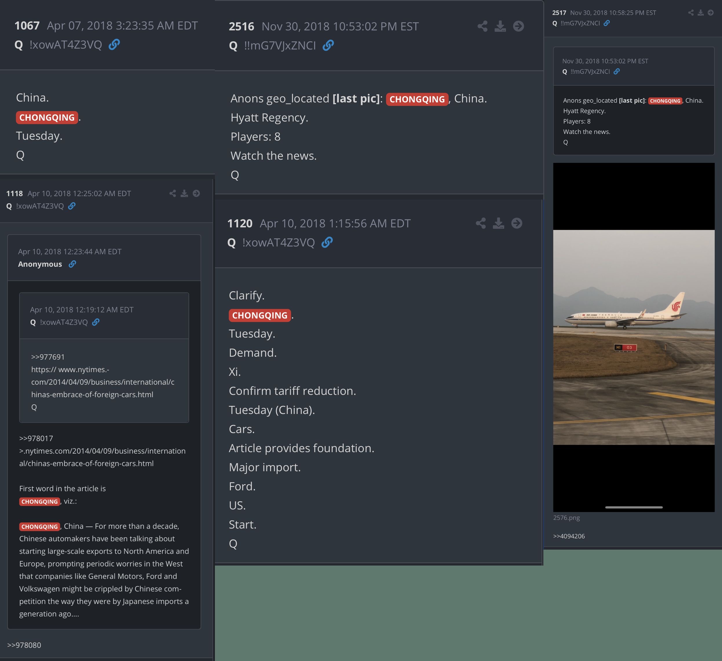Screen dimensions: 722x661
Task: Click 'Watch the news.' in post 2516
Action: (274, 156)
